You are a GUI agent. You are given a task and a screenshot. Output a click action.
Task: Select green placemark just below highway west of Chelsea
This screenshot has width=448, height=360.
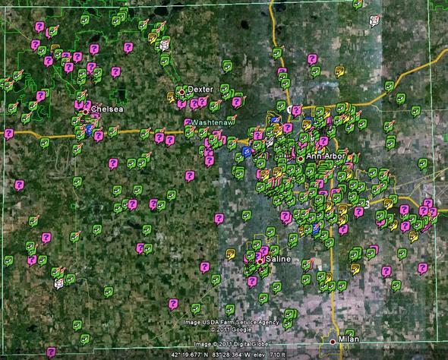pos(45,143)
